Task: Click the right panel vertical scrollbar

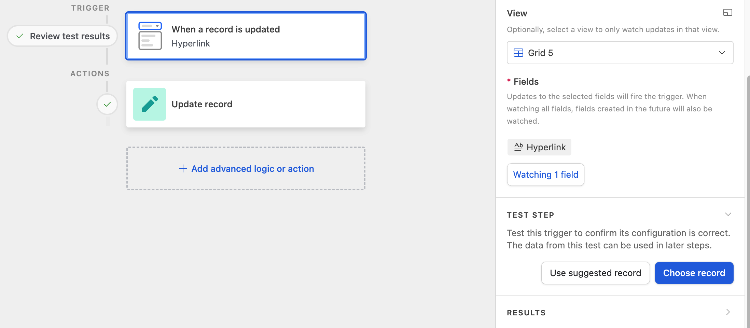Action: (x=748, y=202)
